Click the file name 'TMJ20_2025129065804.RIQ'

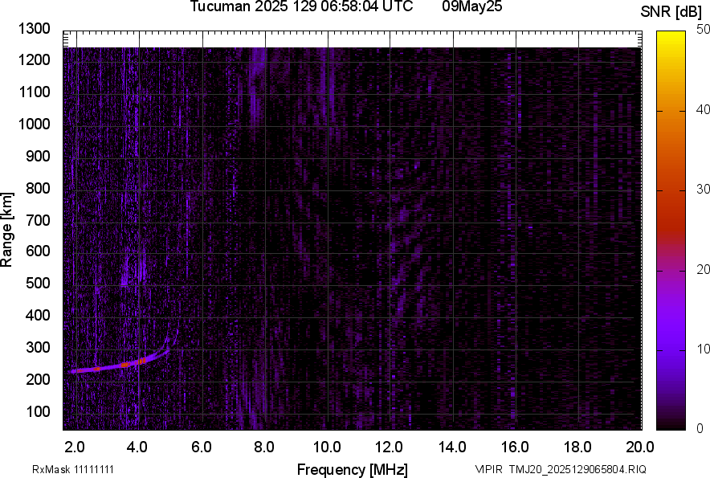577,469
